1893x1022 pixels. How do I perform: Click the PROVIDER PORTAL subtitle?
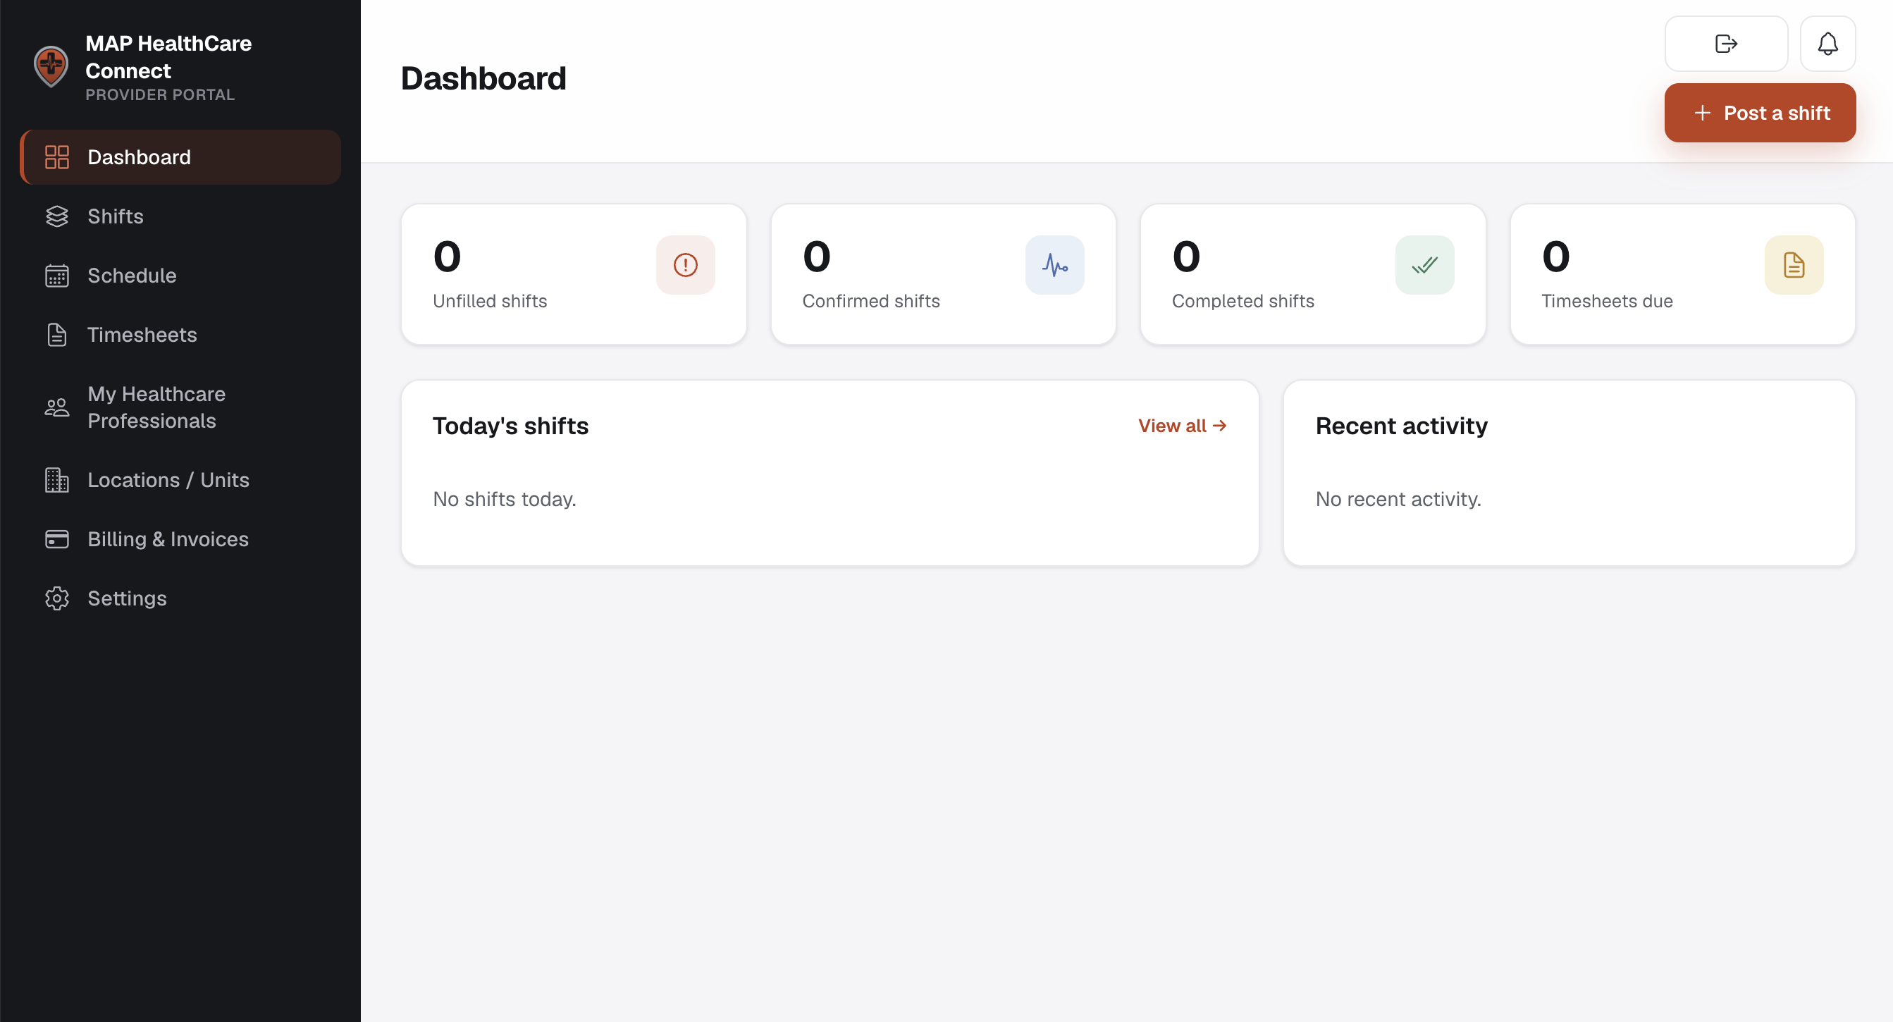coord(160,94)
